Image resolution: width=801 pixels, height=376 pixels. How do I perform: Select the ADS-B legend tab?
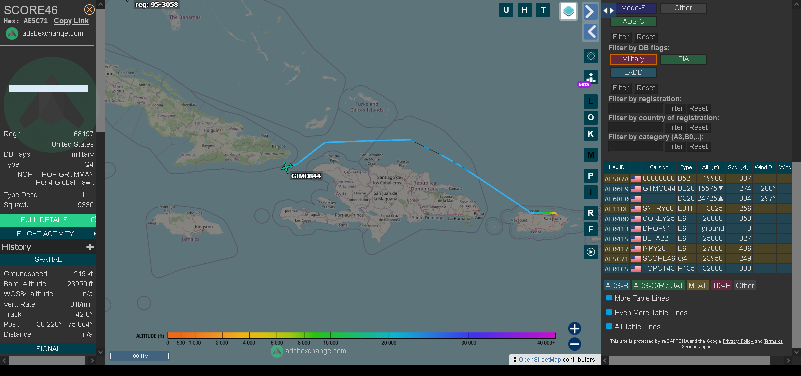617,286
